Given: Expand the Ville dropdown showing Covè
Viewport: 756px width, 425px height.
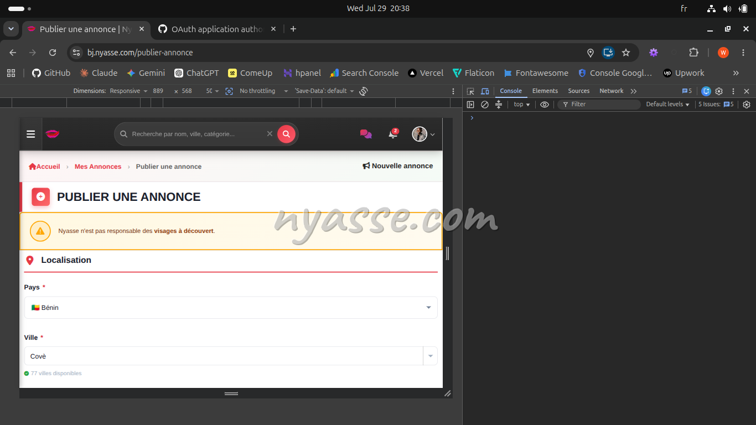Looking at the screenshot, I should pos(231,356).
